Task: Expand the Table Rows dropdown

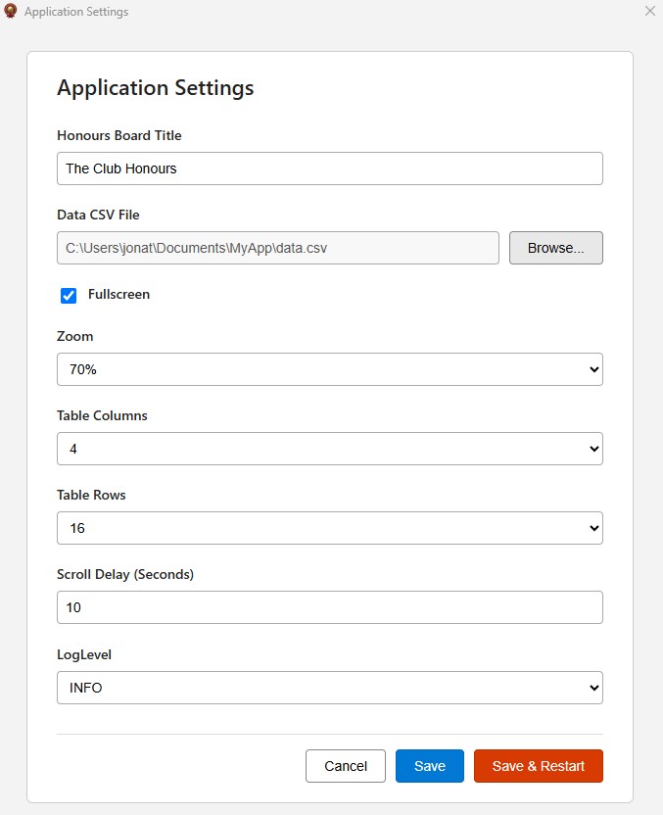Action: tap(330, 528)
